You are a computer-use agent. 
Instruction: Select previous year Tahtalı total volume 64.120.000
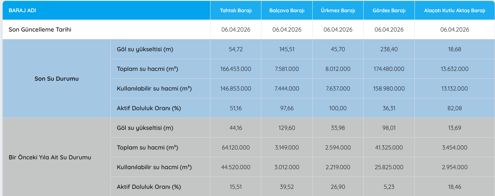click(236, 147)
